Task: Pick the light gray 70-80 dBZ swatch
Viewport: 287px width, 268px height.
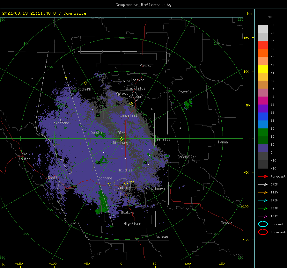Action: 263,29
